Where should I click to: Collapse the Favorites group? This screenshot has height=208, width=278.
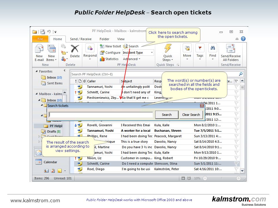click(36, 71)
